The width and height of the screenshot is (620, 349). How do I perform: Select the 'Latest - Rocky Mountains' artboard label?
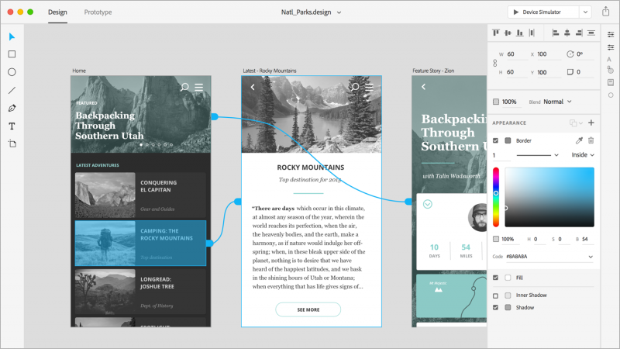pos(269,71)
